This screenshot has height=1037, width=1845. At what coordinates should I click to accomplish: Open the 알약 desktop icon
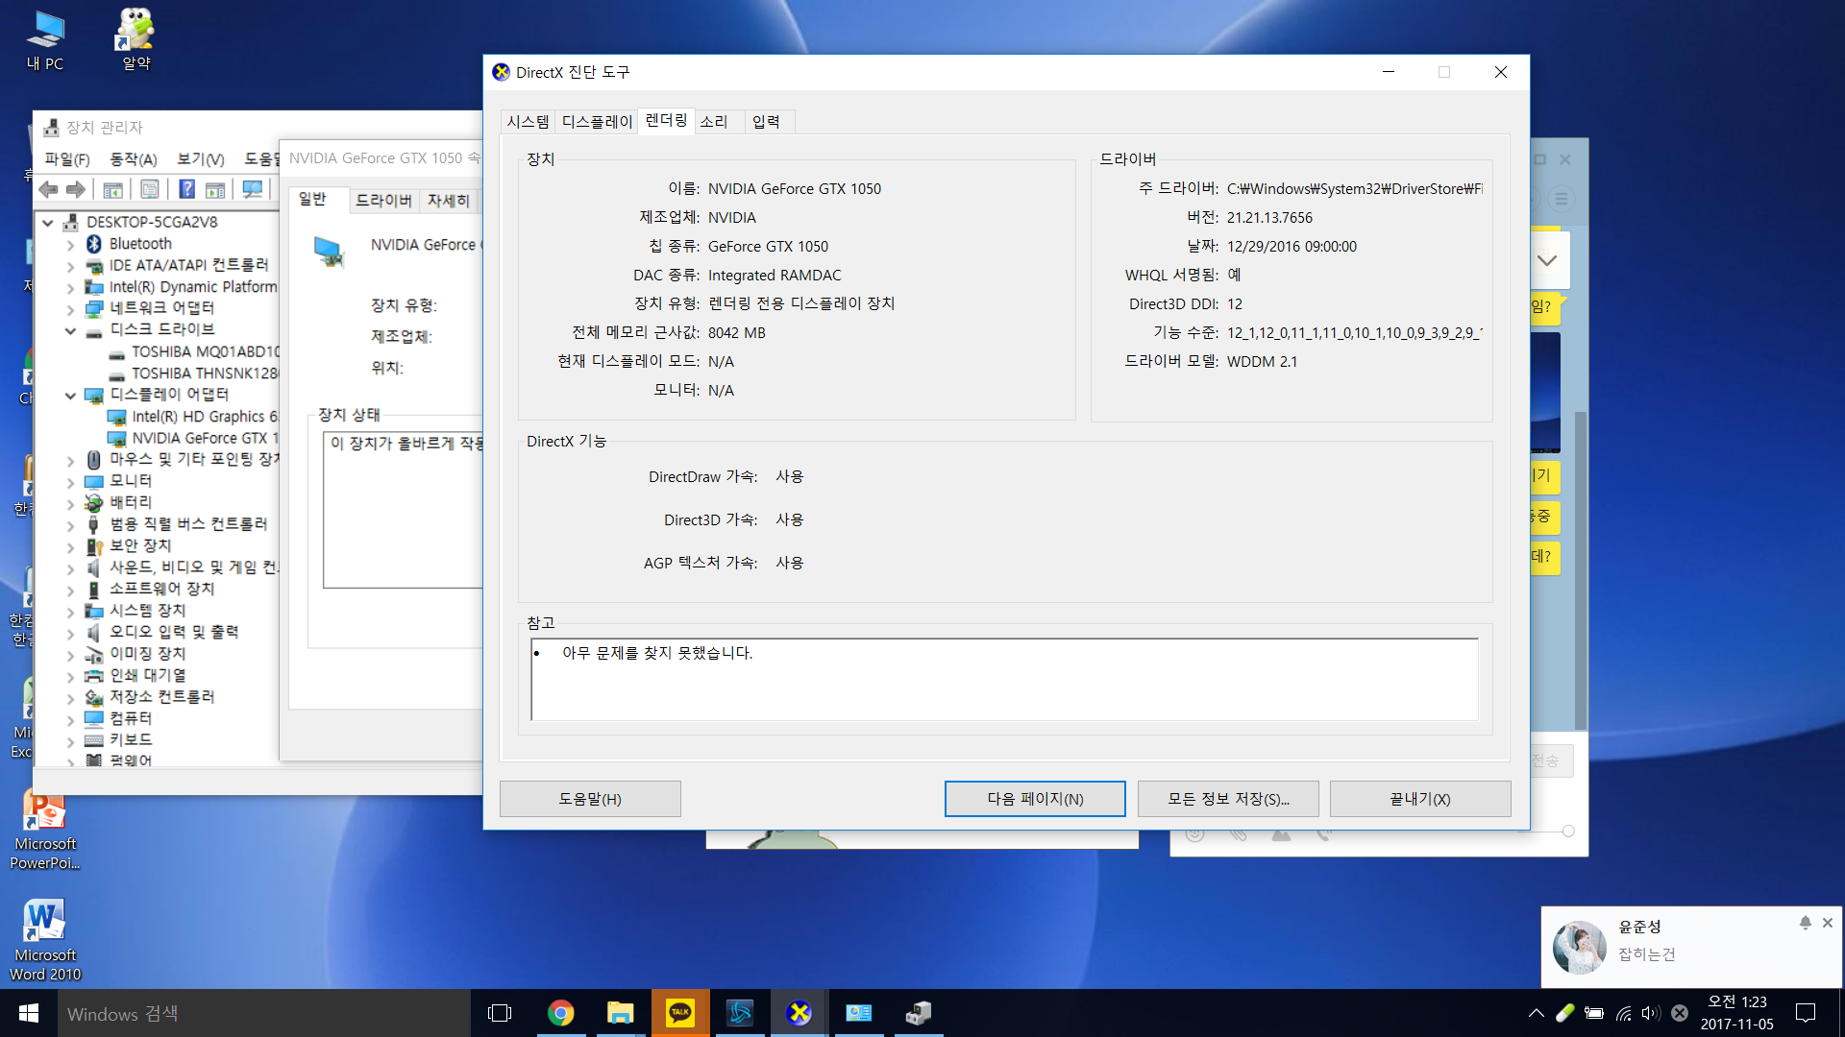[136, 38]
